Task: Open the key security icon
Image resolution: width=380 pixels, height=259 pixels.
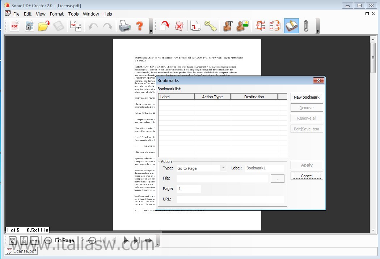Action: click(210, 26)
